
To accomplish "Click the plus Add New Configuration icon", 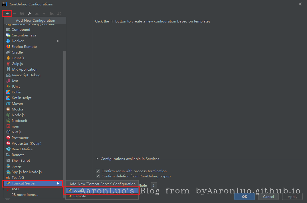I will (x=7, y=14).
